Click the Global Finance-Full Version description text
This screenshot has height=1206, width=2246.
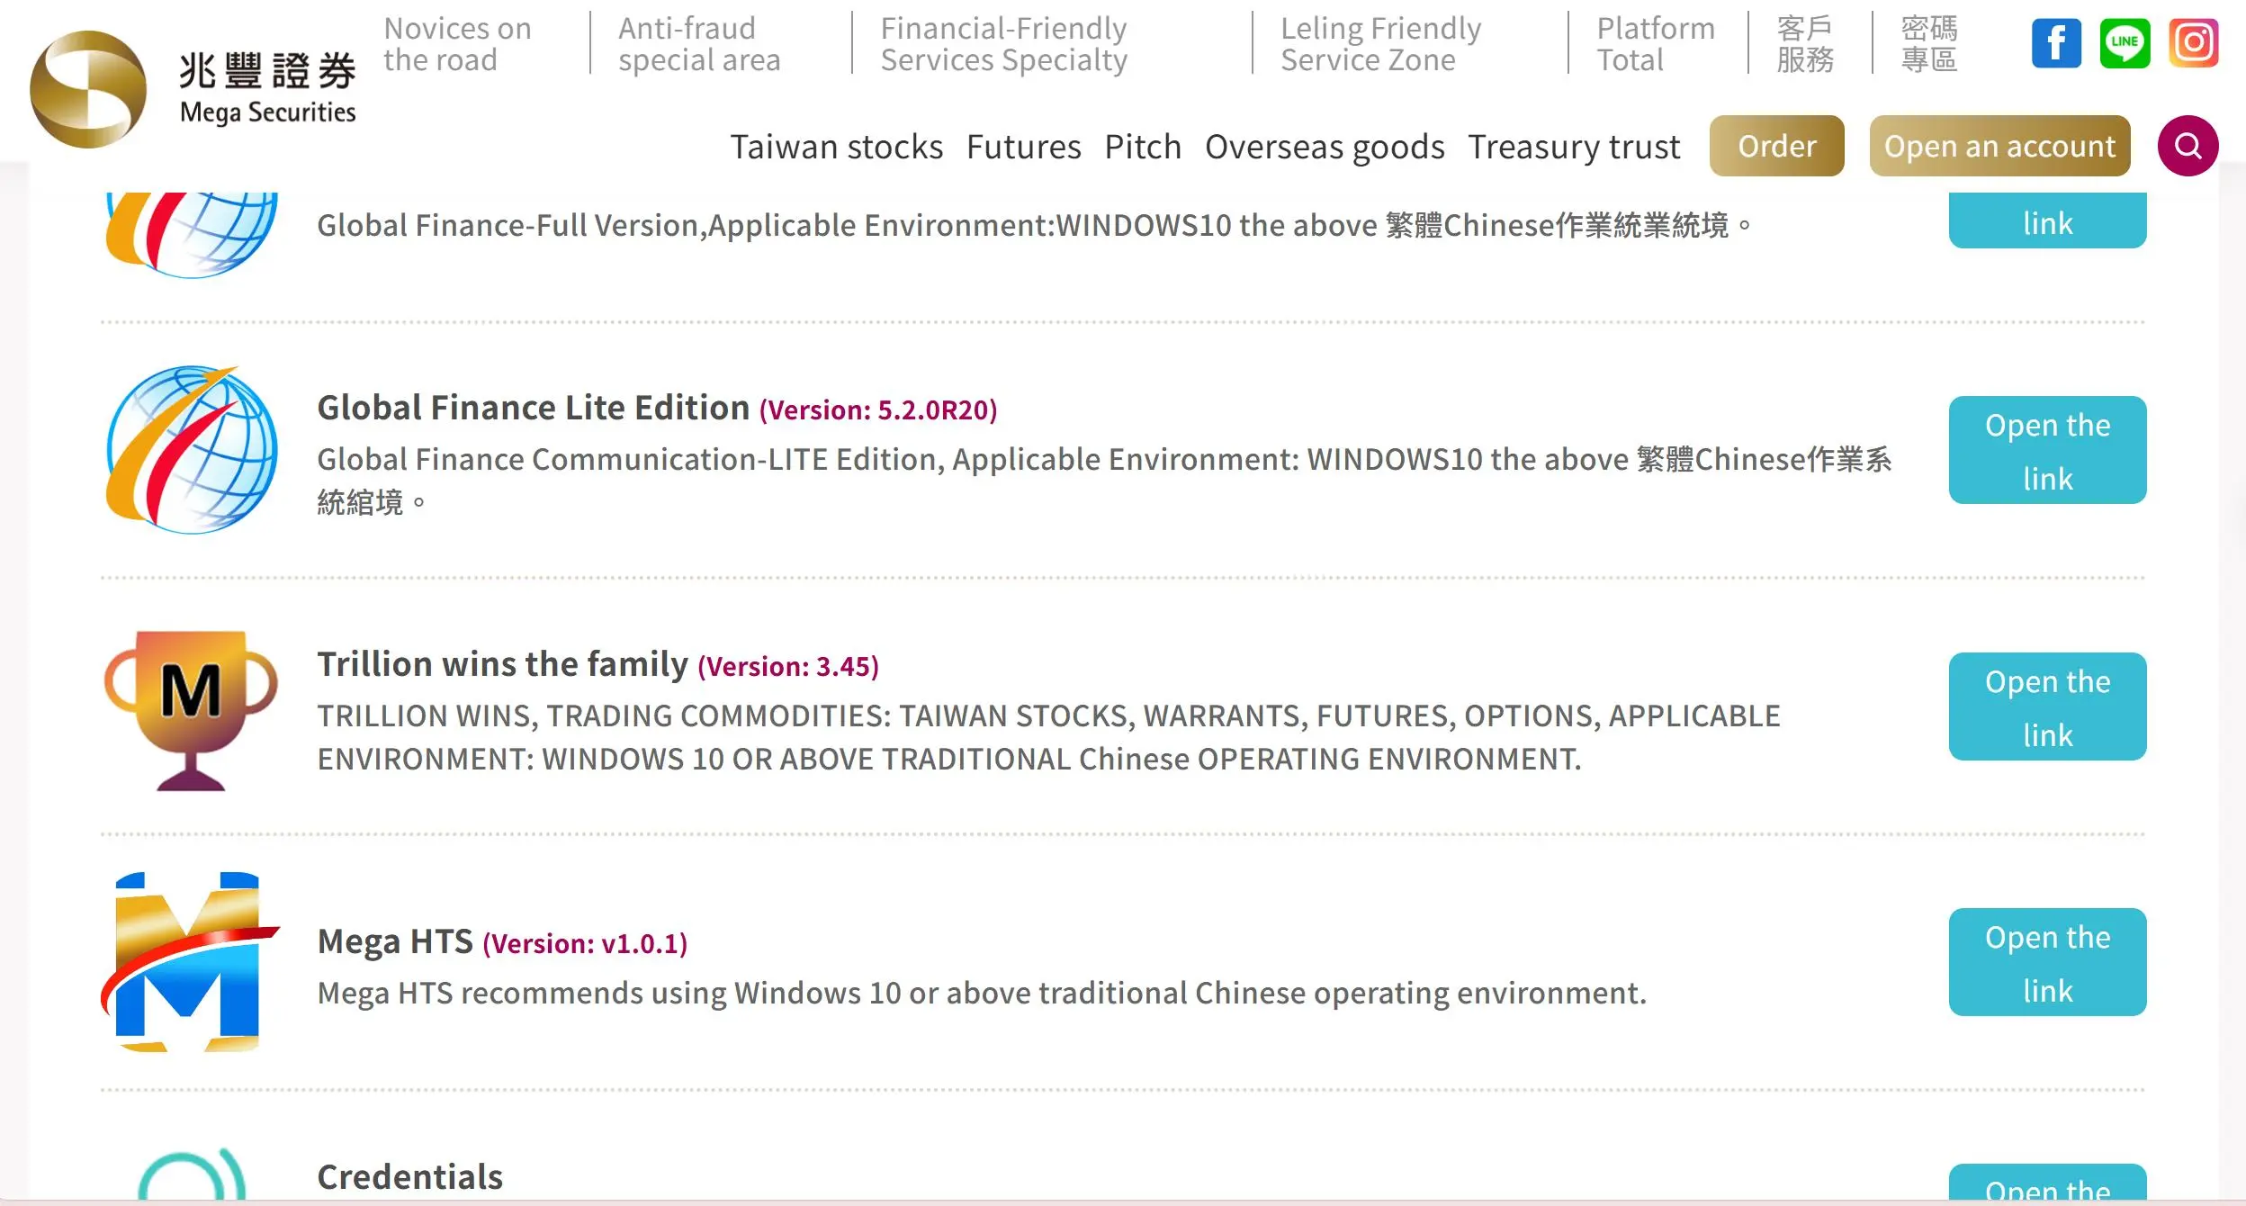(x=1034, y=225)
